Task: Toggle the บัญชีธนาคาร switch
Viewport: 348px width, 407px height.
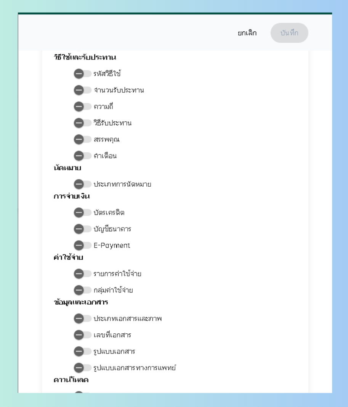Action: pos(83,229)
